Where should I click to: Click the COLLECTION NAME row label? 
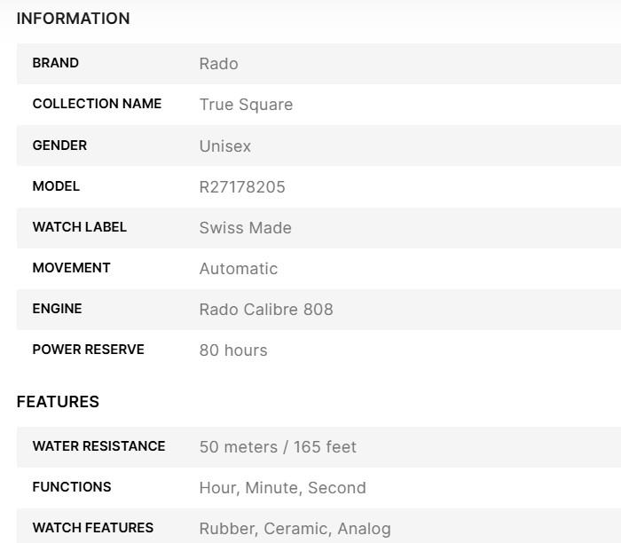point(97,104)
